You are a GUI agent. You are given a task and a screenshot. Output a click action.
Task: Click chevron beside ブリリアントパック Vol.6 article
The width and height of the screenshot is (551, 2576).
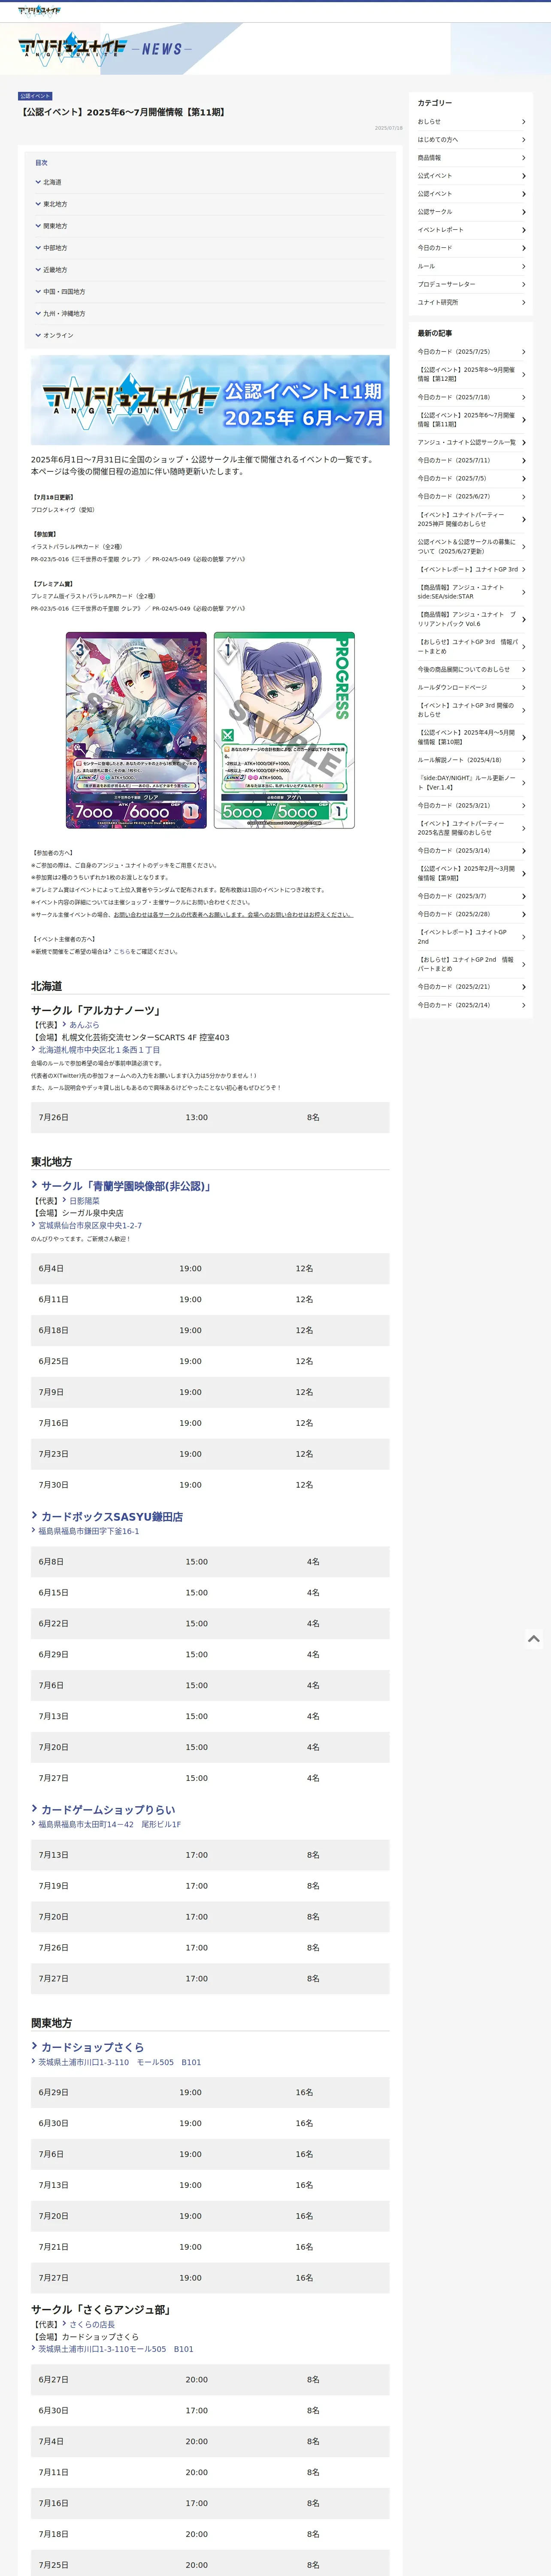523,619
